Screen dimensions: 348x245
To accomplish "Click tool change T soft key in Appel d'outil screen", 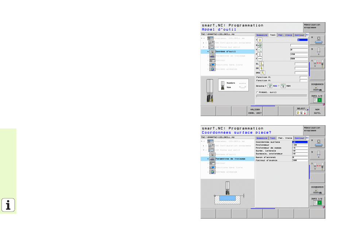I will click(x=317, y=63).
